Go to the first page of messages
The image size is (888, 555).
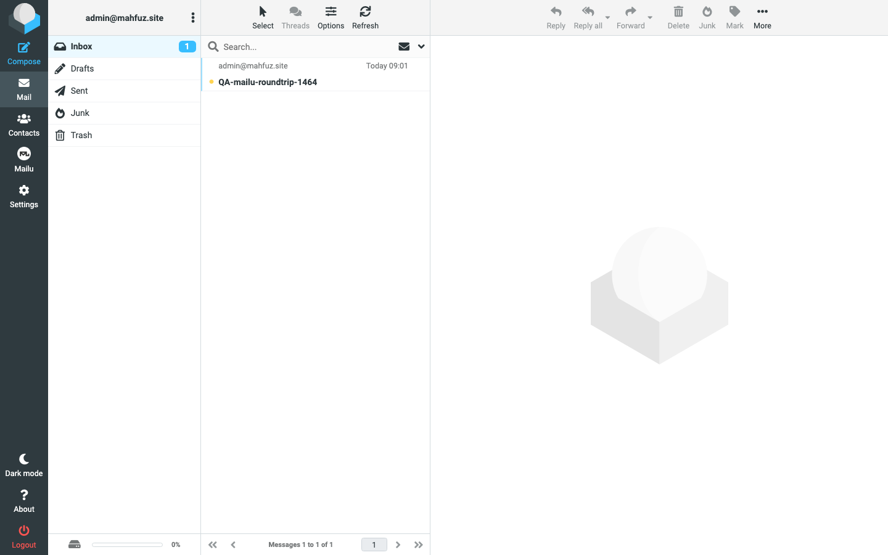coord(213,545)
